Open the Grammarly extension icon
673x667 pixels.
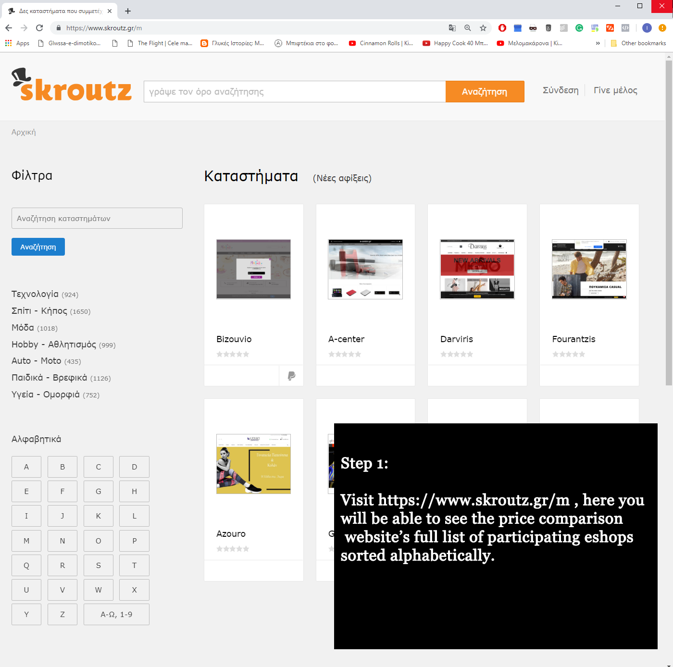pos(579,28)
